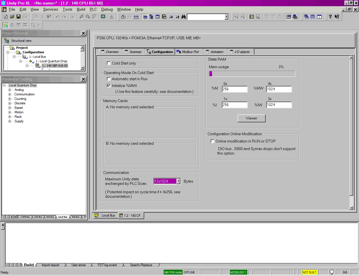The width and height of the screenshot is (359, 276).
Task: Click the Validate checkmark toolbar icon
Action: (x=73, y=17)
